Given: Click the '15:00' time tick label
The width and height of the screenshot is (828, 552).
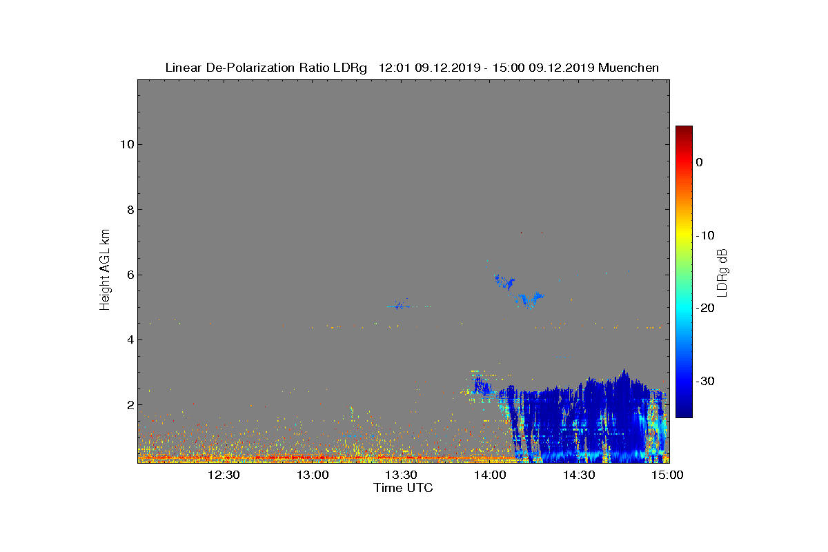Looking at the screenshot, I should (x=667, y=475).
